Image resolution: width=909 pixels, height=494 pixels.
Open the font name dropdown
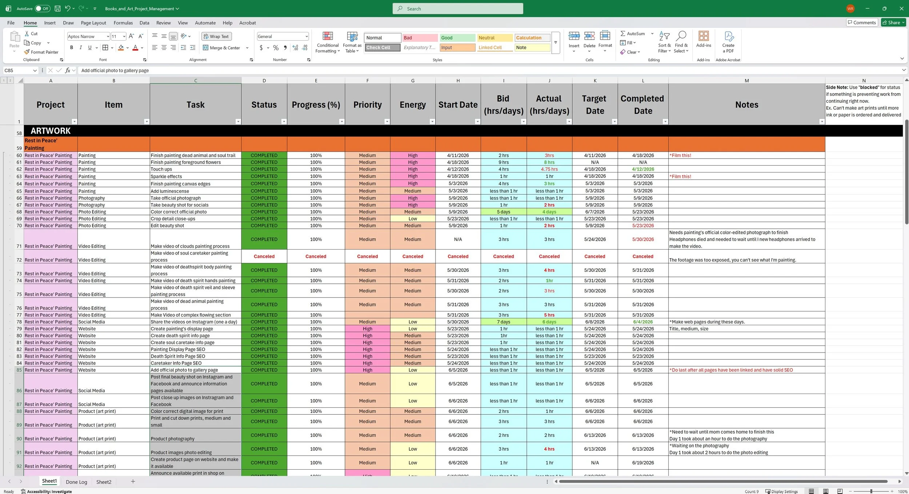pos(108,36)
